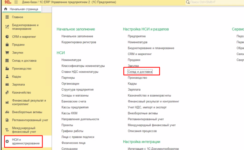Open Номенклатура under Настройка НСИ и разделов
Image resolution: width=244 pixels, height=150 pixels.
click(x=137, y=42)
